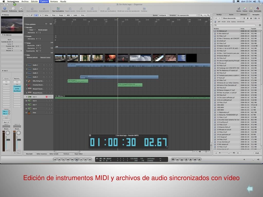Open Preferencias in the toolbar
263x197 pixels.
13,9
